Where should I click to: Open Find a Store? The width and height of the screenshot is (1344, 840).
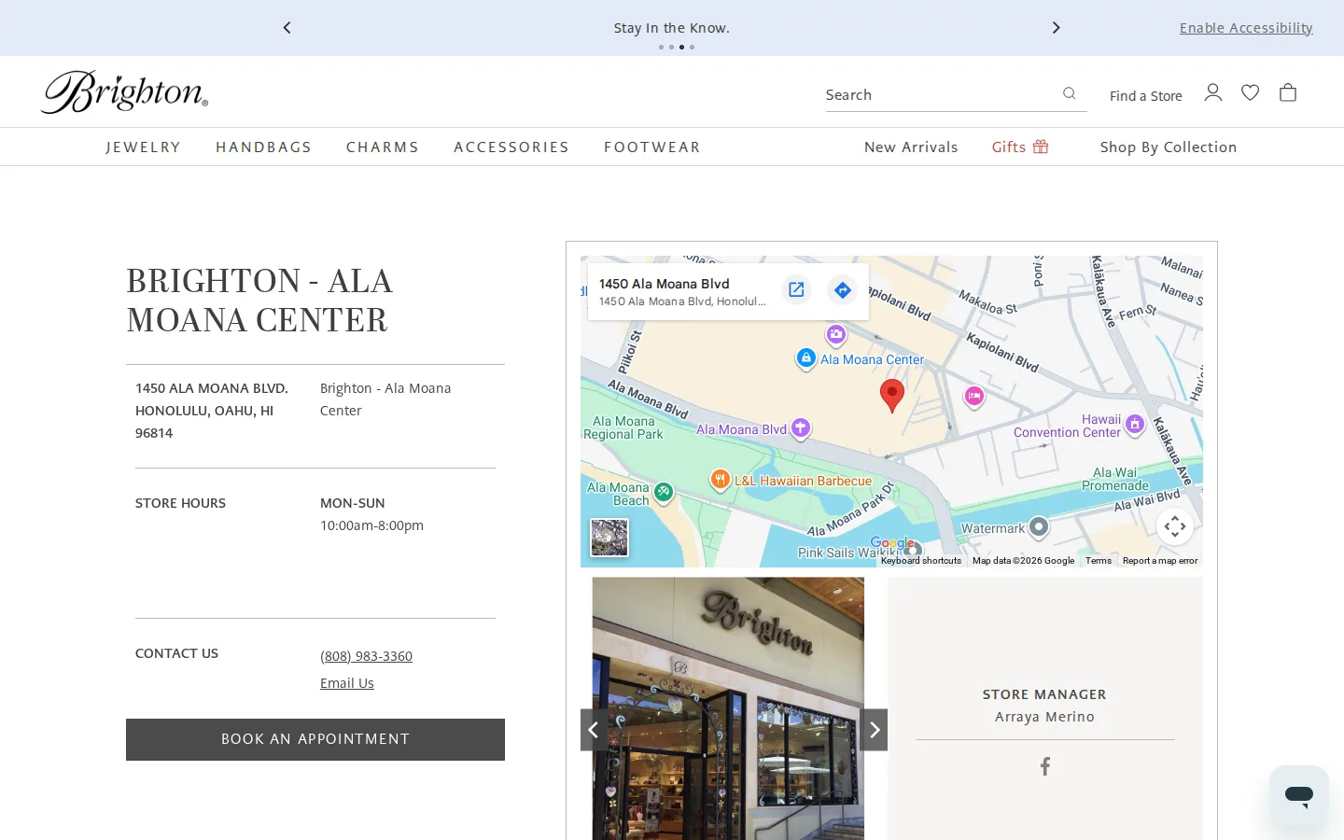point(1146,96)
